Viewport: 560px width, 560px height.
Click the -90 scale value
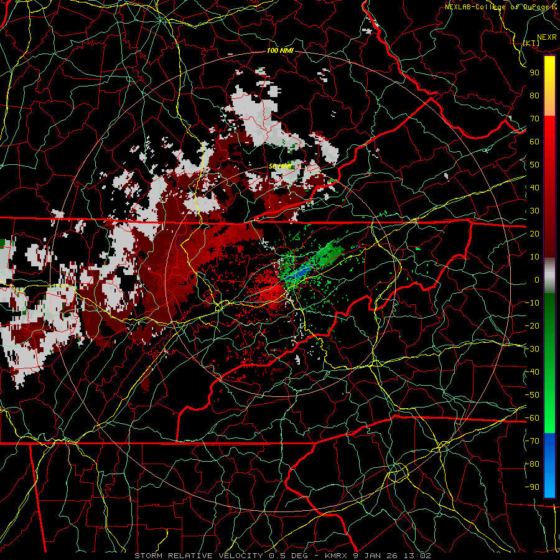532,487
